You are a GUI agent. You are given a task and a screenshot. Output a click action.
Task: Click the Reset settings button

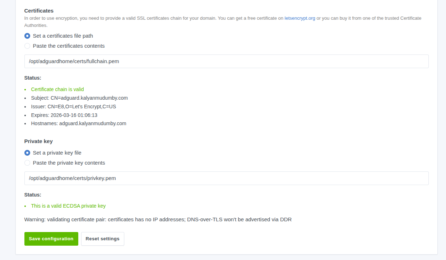point(102,239)
